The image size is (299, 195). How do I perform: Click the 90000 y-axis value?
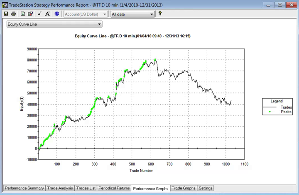(x=32, y=49)
